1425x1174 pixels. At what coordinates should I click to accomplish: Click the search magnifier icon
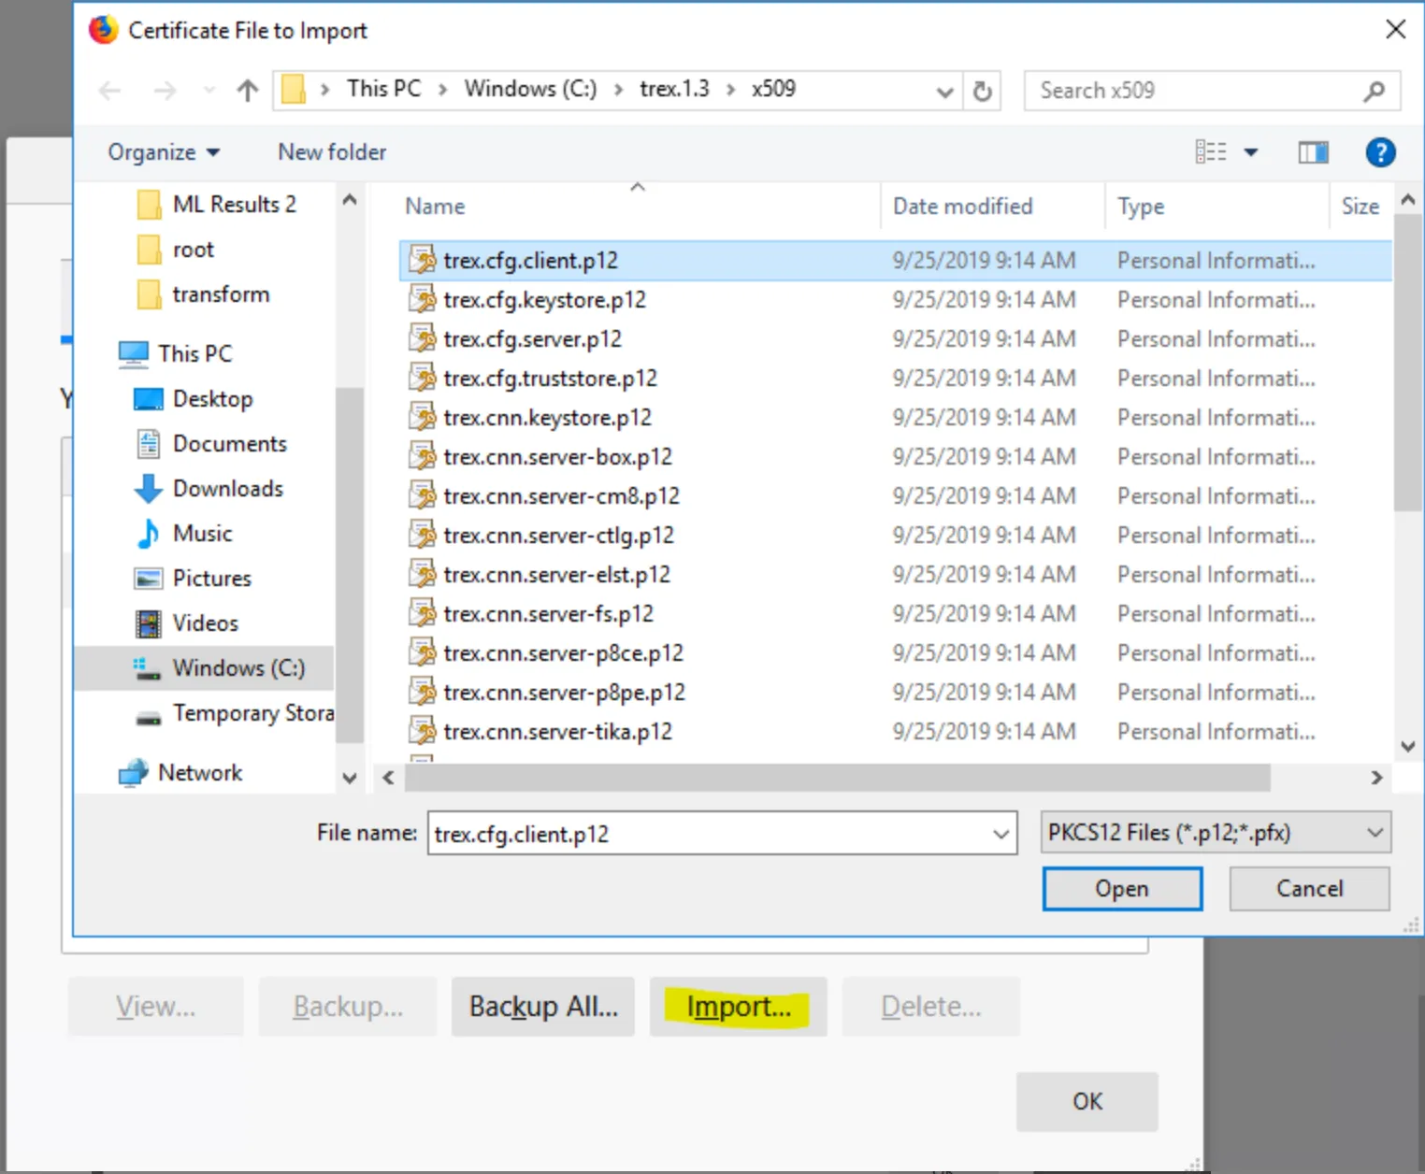pos(1374,91)
